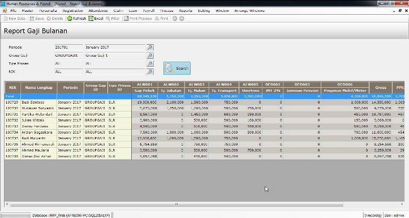Select the row for Munawar Suryanto

205,108
